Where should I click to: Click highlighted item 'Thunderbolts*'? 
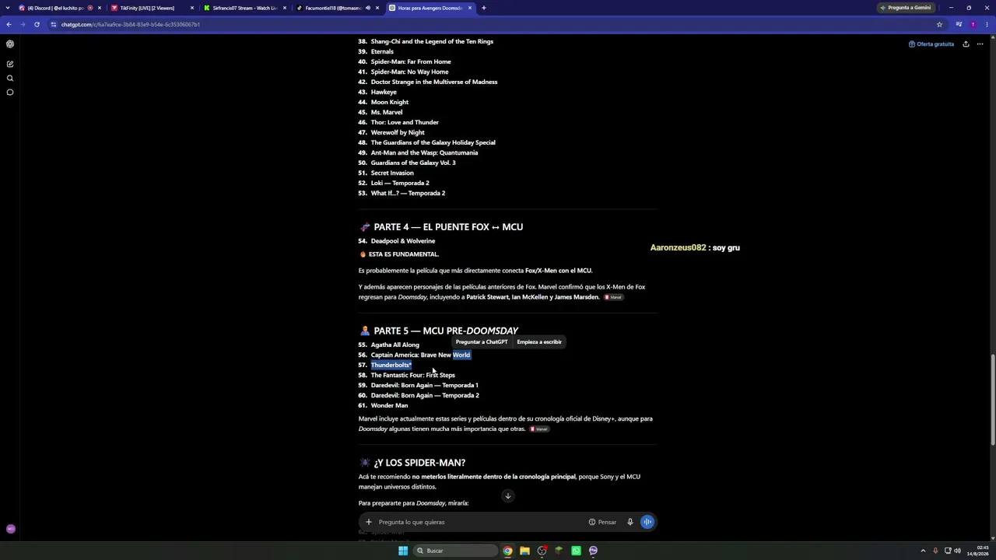391,365
